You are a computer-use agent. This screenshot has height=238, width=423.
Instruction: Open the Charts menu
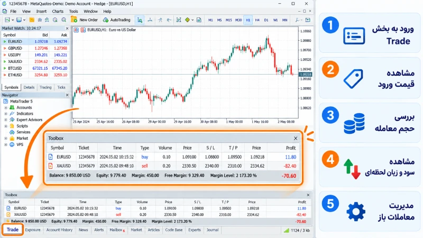click(x=58, y=11)
